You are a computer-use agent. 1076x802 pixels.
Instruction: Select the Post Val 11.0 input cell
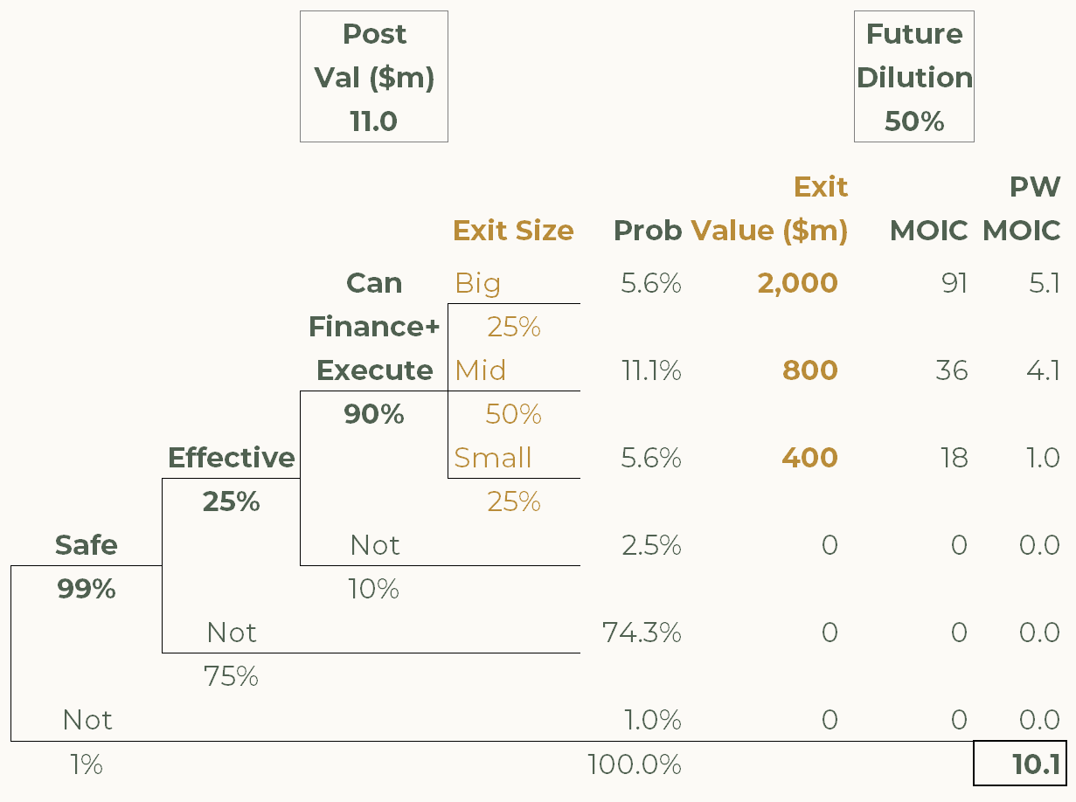pyautogui.click(x=374, y=121)
